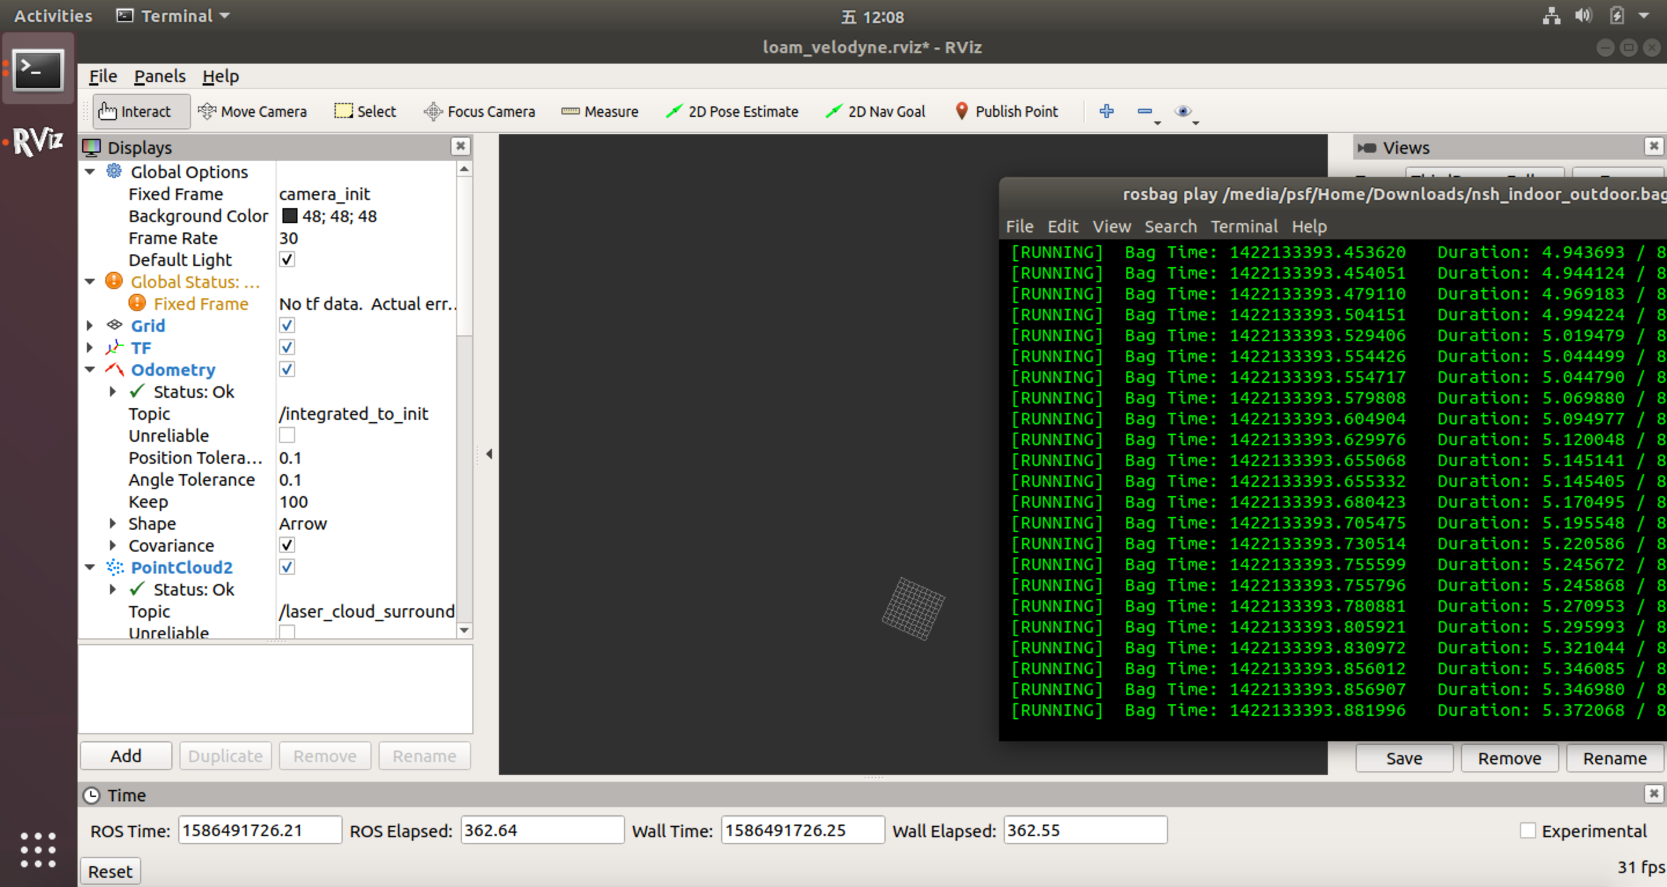Screen dimensions: 1667x887
Task: Click the Background Color swatch
Action: point(289,215)
